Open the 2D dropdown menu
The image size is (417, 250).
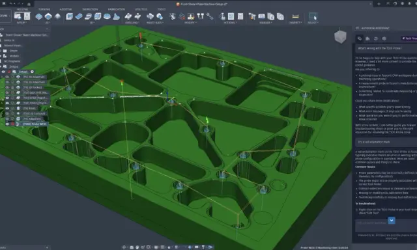pyautogui.click(x=48, y=23)
